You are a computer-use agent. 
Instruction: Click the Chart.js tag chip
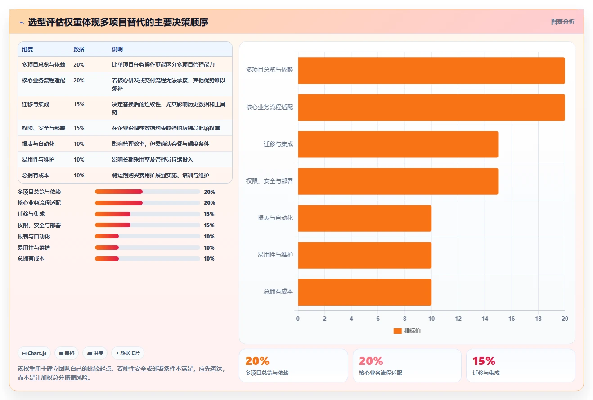click(34, 353)
